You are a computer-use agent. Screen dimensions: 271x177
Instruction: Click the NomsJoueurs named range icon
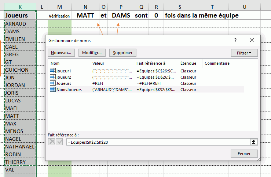(53, 89)
